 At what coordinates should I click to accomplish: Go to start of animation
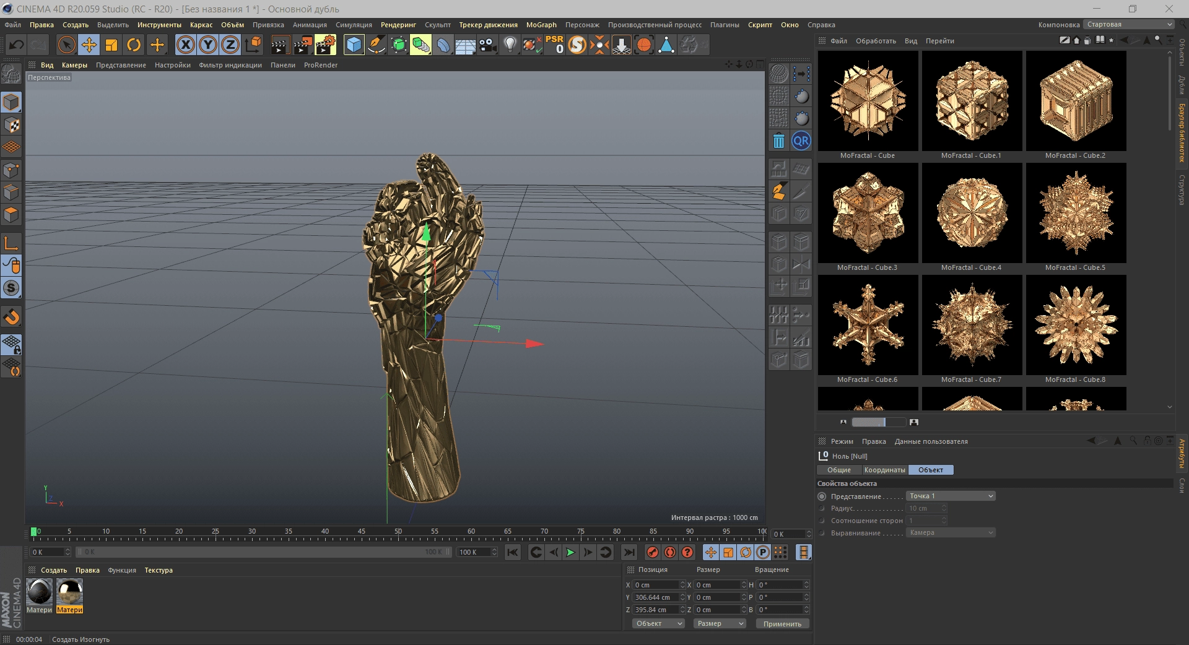[513, 552]
